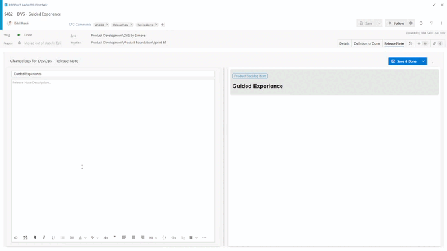Insert a numbered list
Screen dimensions: 447x251
click(72, 237)
